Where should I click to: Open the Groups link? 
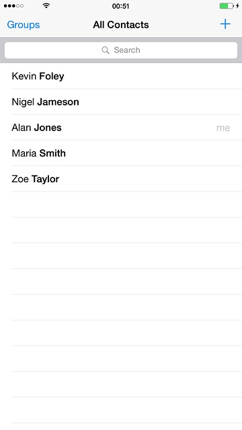coord(24,25)
